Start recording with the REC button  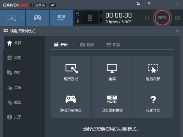(162, 18)
